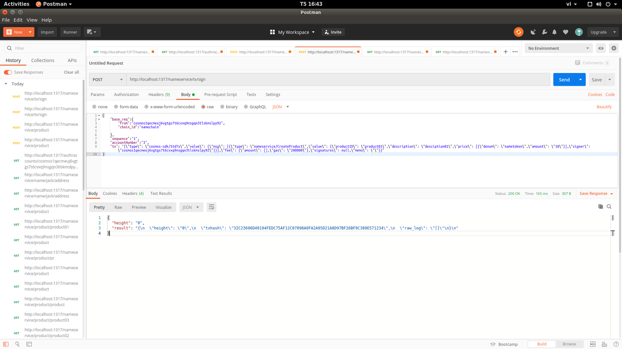
Task: Select x-www-form-urlencoded body type
Action: click(x=146, y=107)
